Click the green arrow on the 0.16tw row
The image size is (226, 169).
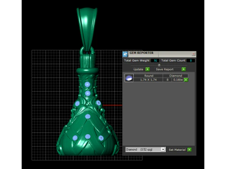click(x=186, y=80)
